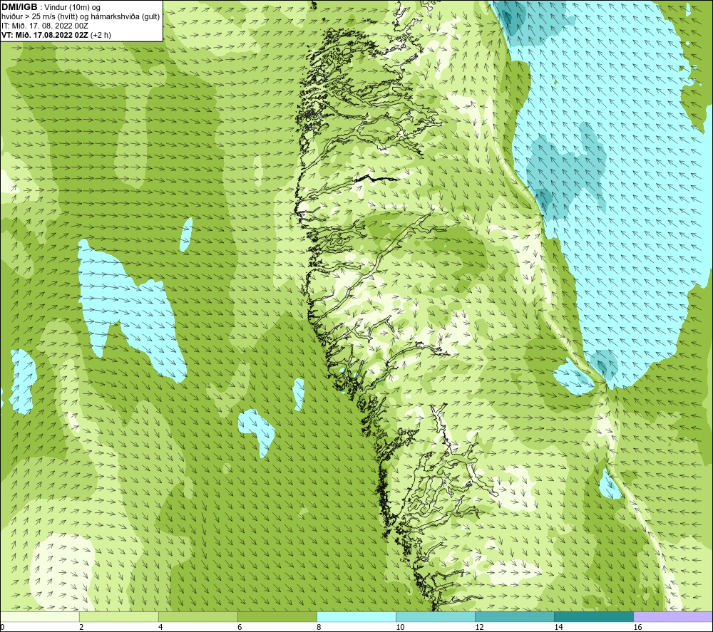Click the 'DMI/IGB' title text

click(x=19, y=7)
